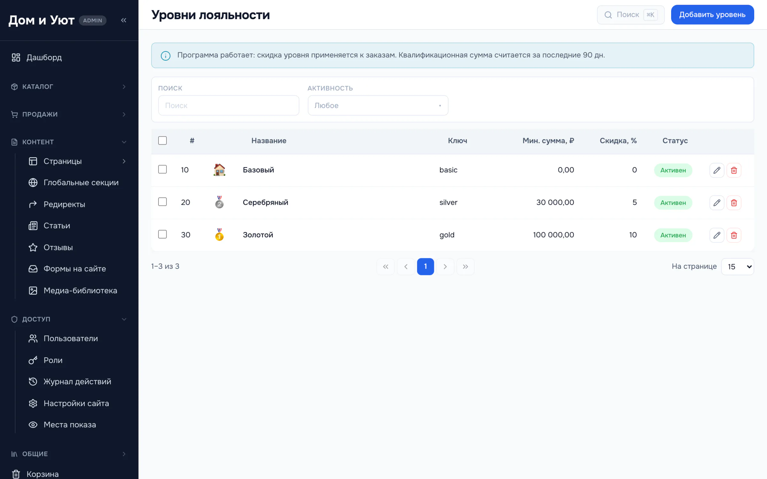
Task: Click the Редиректы arrow icon
Action: tap(33, 204)
